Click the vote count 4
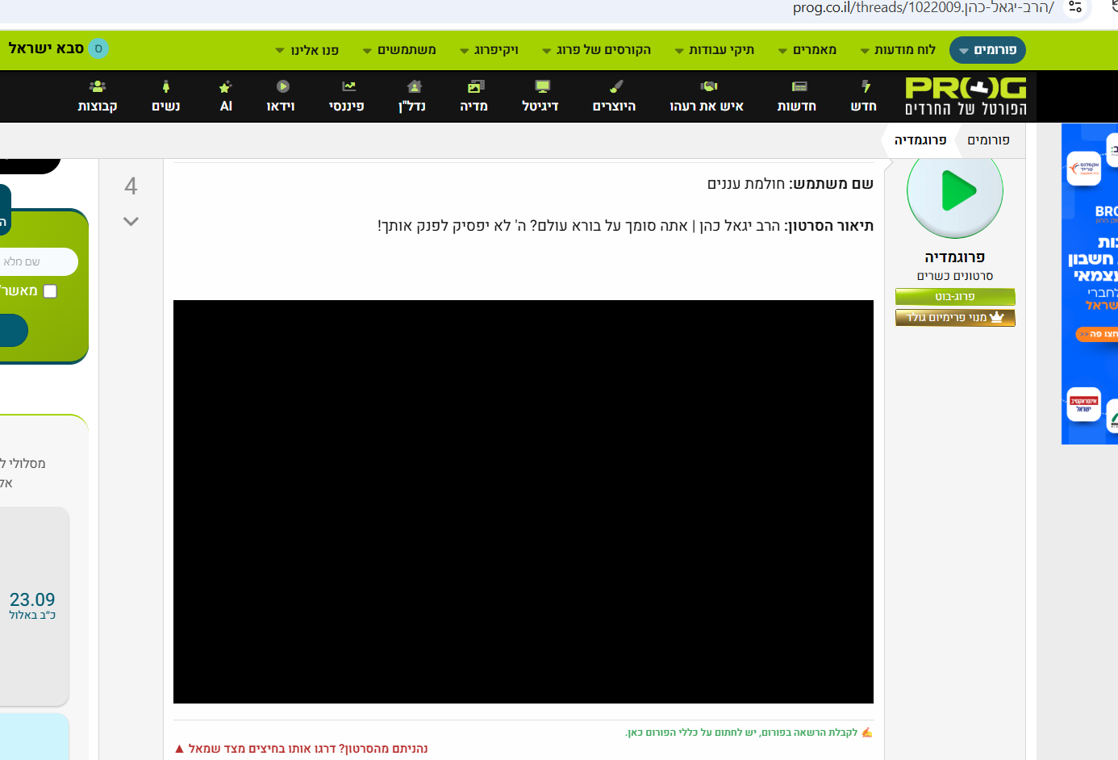The image size is (1118, 760). click(131, 186)
